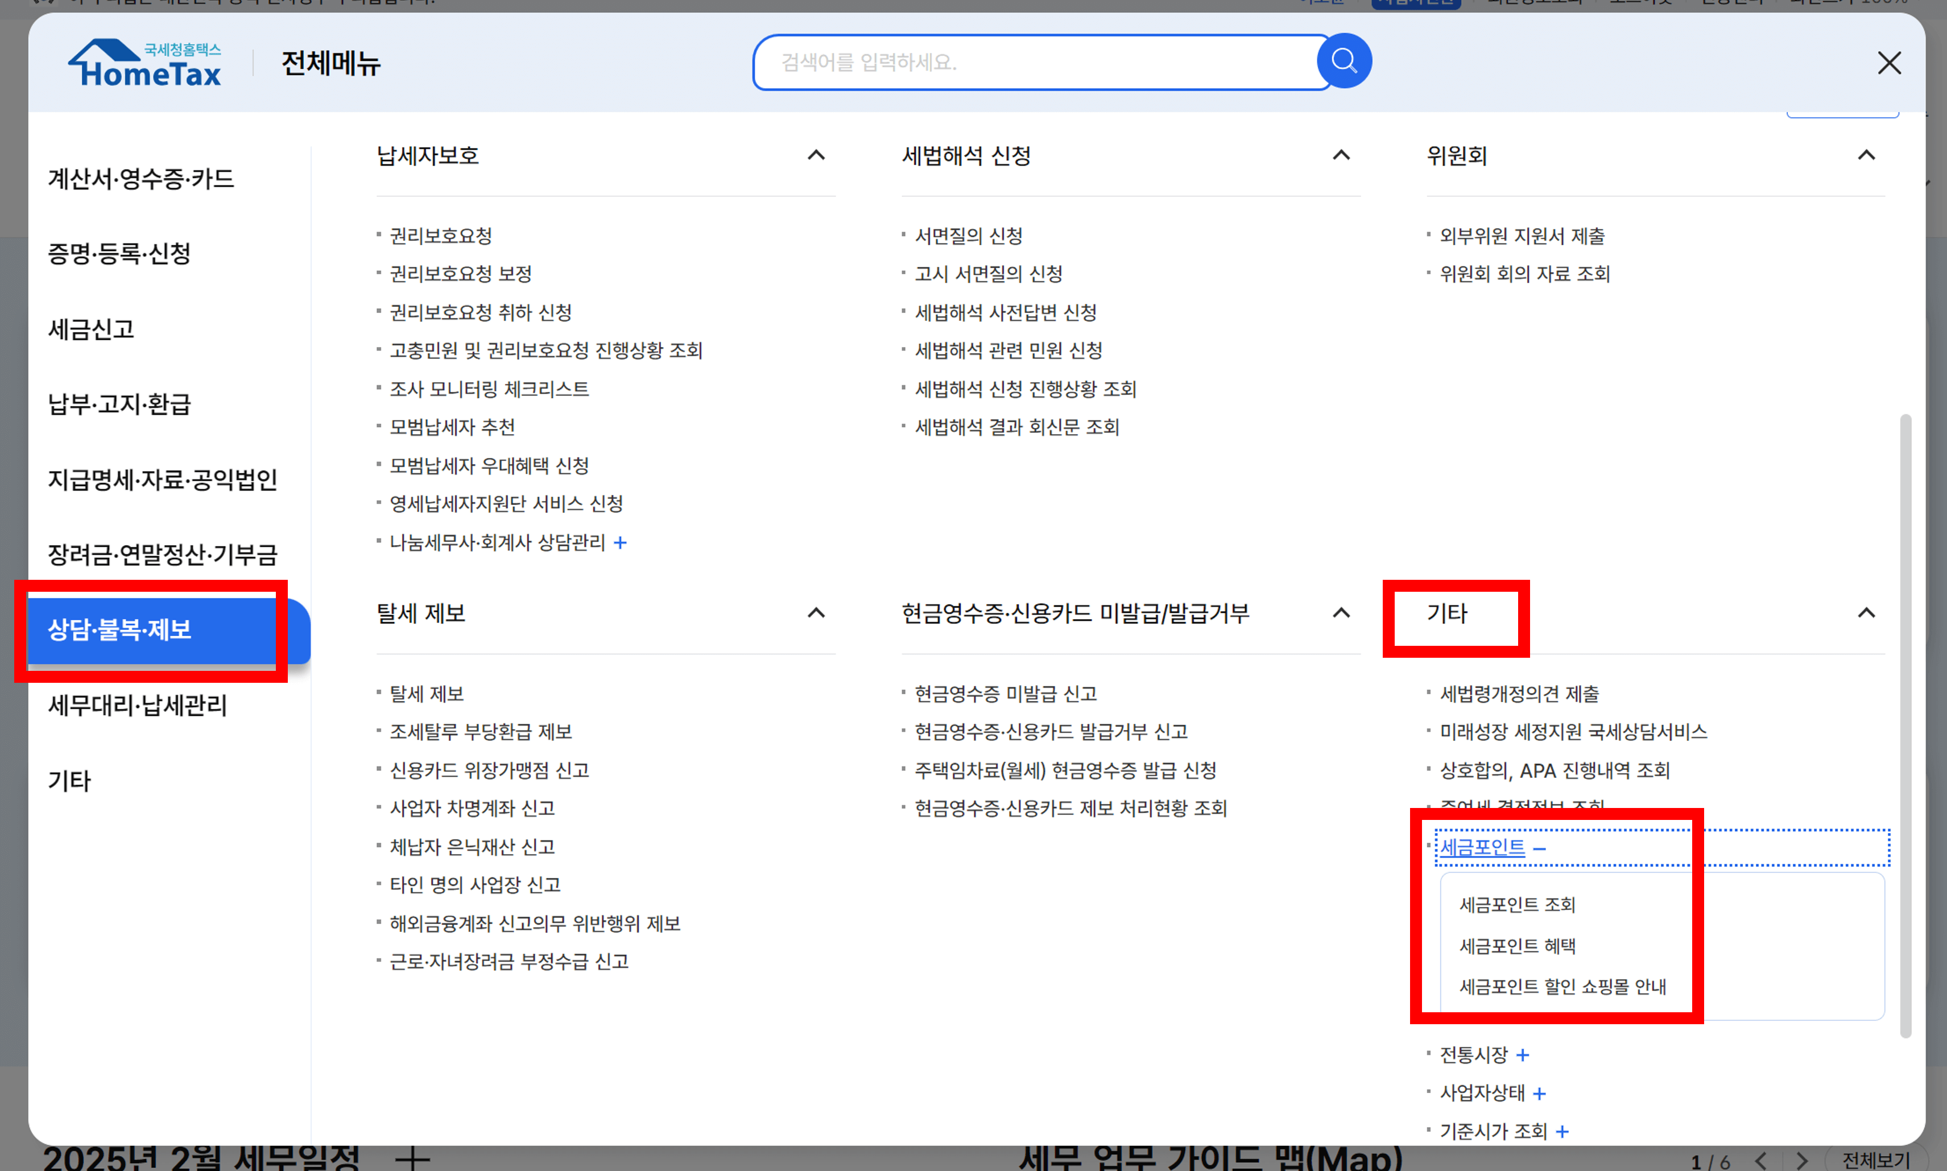Click the search magnifier icon
Image resolution: width=1947 pixels, height=1171 pixels.
1342,61
